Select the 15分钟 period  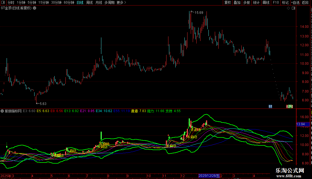coord(44,2)
